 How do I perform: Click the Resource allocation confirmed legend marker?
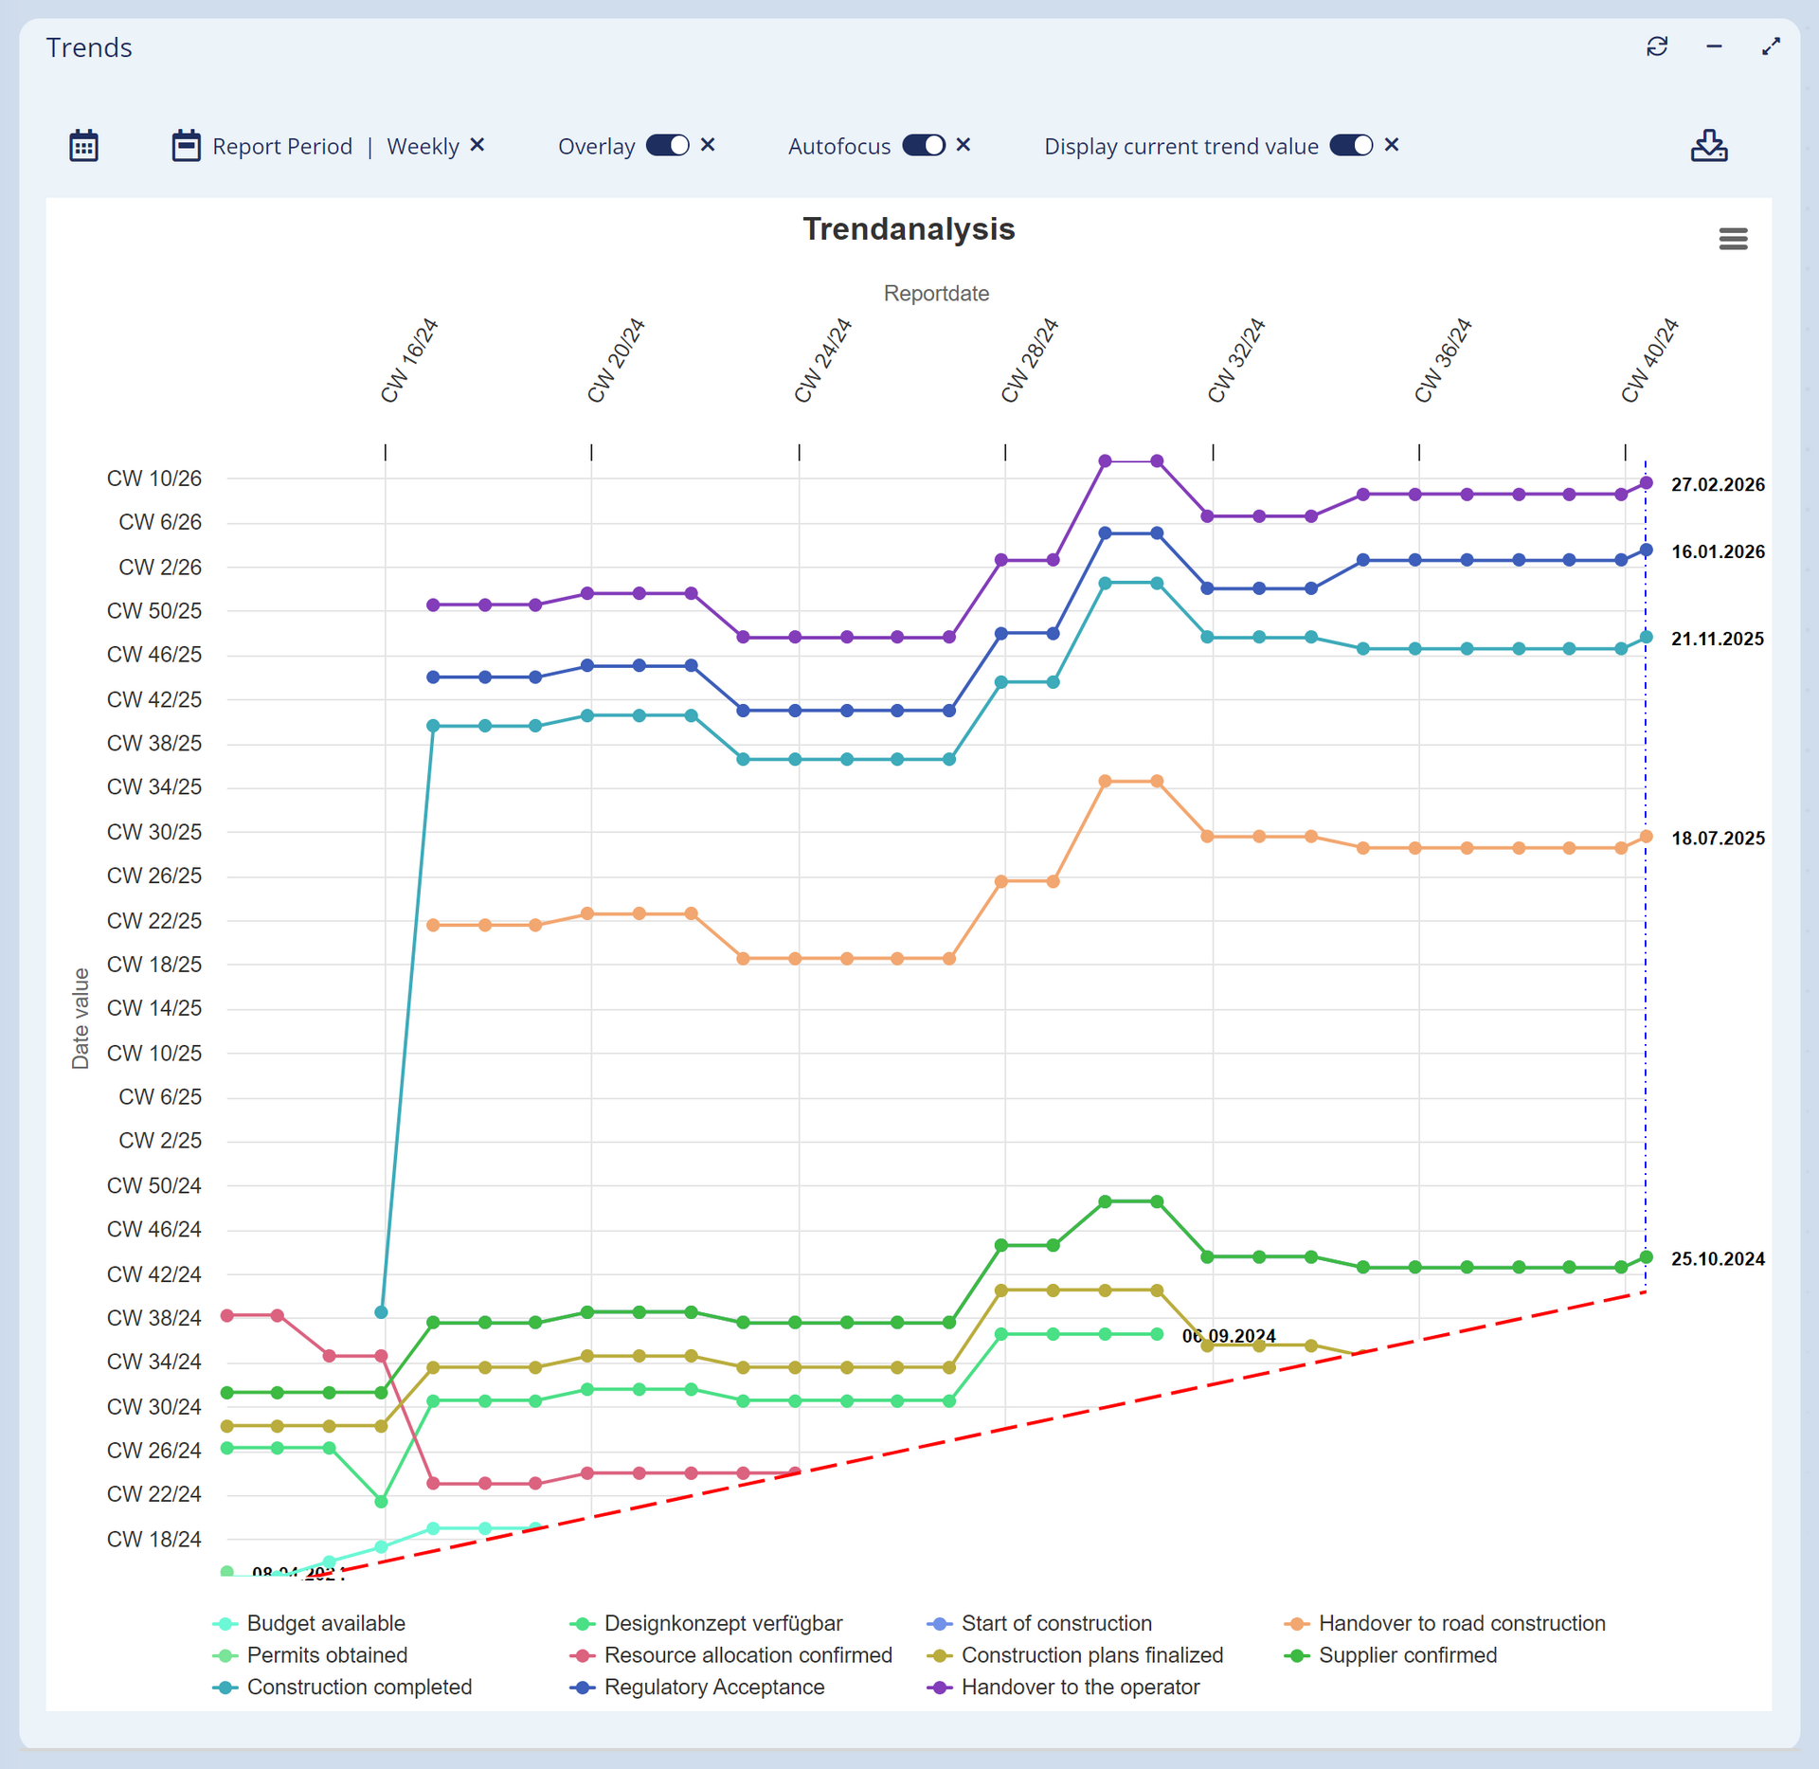[584, 1655]
